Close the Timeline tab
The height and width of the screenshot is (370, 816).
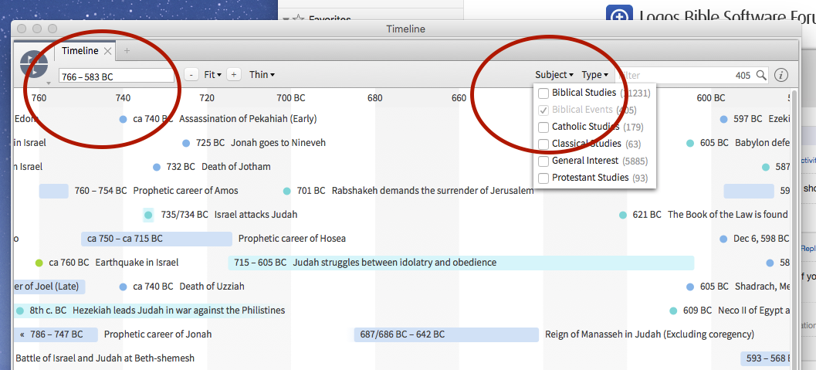(x=107, y=51)
